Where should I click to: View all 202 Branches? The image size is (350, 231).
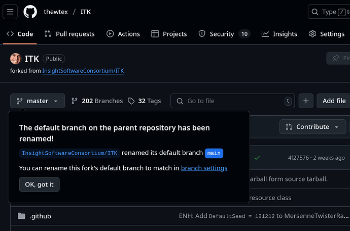[97, 101]
